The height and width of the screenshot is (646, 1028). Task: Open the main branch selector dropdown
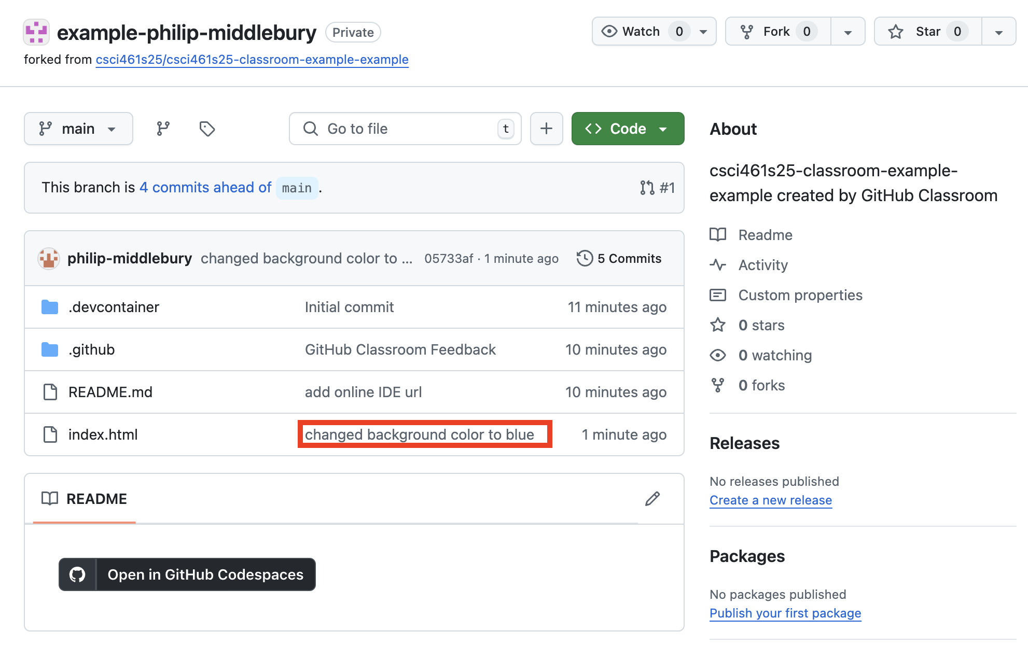click(78, 129)
